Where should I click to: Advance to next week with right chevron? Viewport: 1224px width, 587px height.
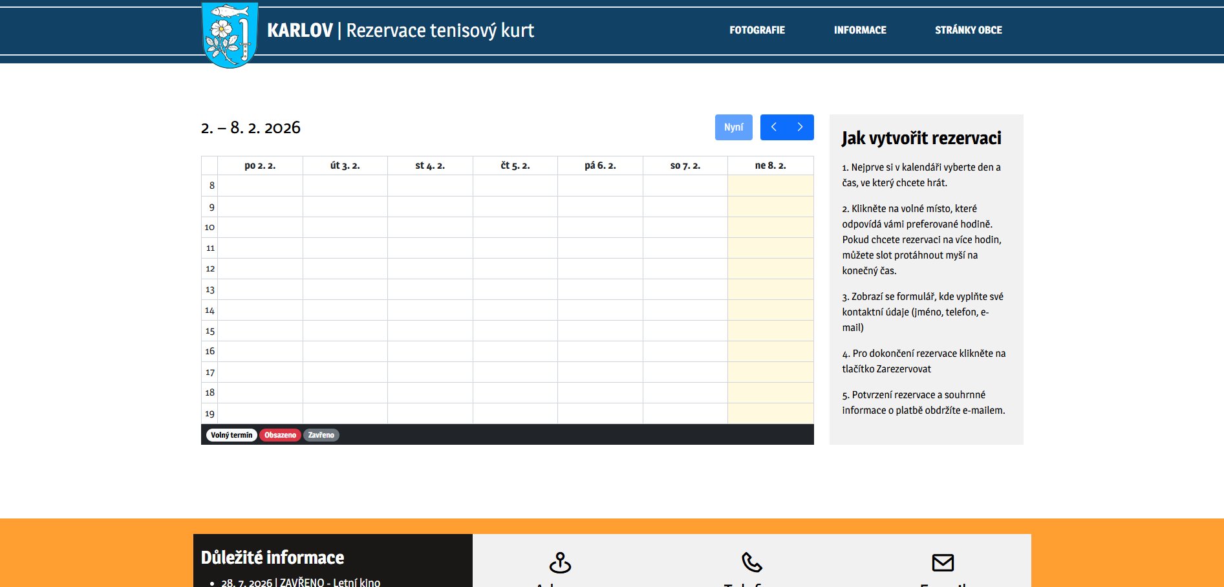coord(800,127)
